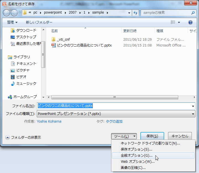This screenshot has height=173, width=199.
Task: Click the refresh button beside the address bar
Action: (x=135, y=13)
